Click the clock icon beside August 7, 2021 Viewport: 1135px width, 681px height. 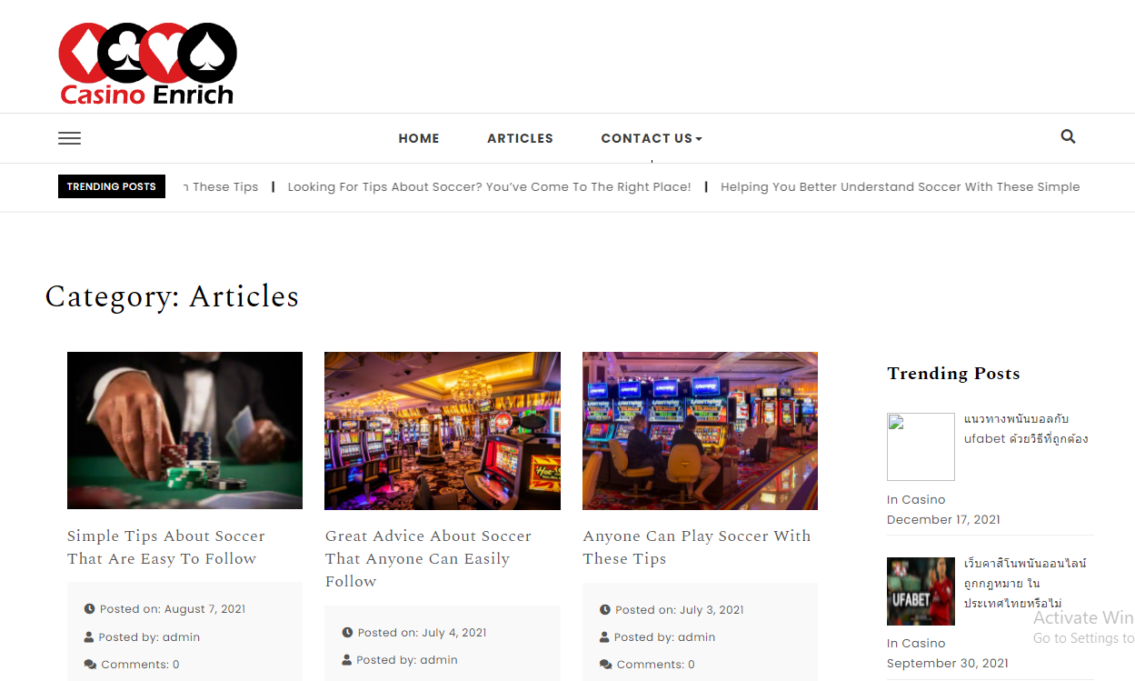pos(89,609)
